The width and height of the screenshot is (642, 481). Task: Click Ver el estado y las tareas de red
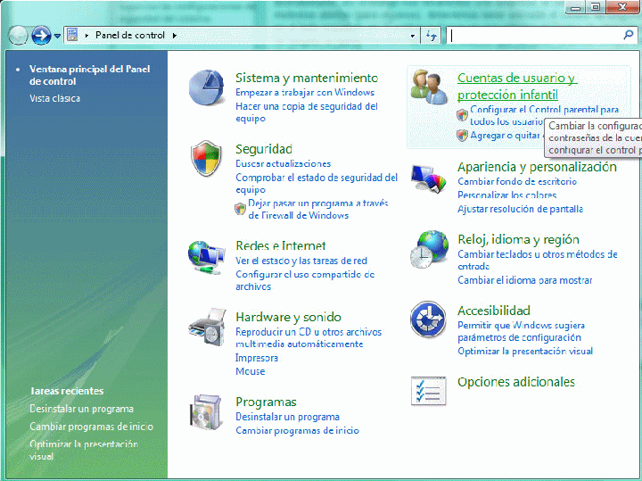coord(301,261)
